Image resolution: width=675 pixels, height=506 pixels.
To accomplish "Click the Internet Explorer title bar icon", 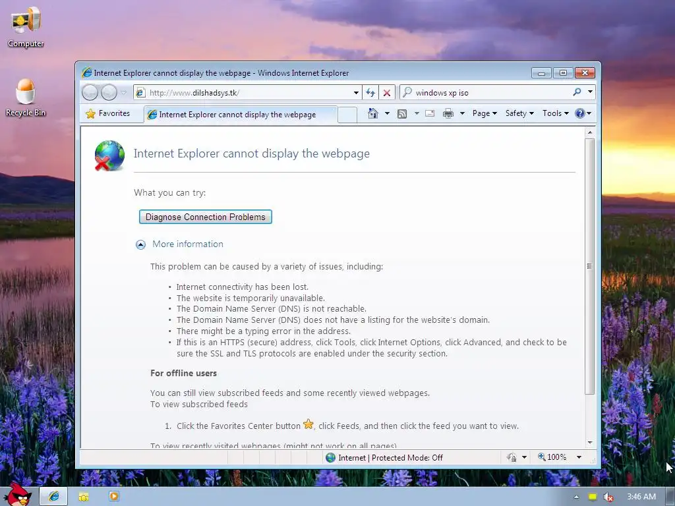I will pos(86,72).
